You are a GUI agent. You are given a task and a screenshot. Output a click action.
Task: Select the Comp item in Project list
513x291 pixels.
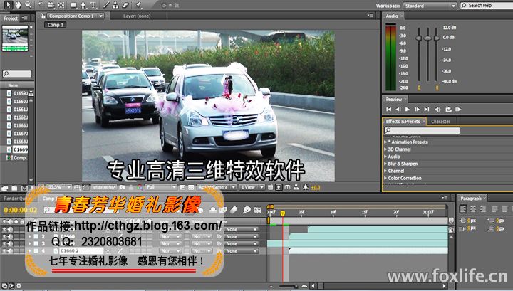[x=16, y=158]
